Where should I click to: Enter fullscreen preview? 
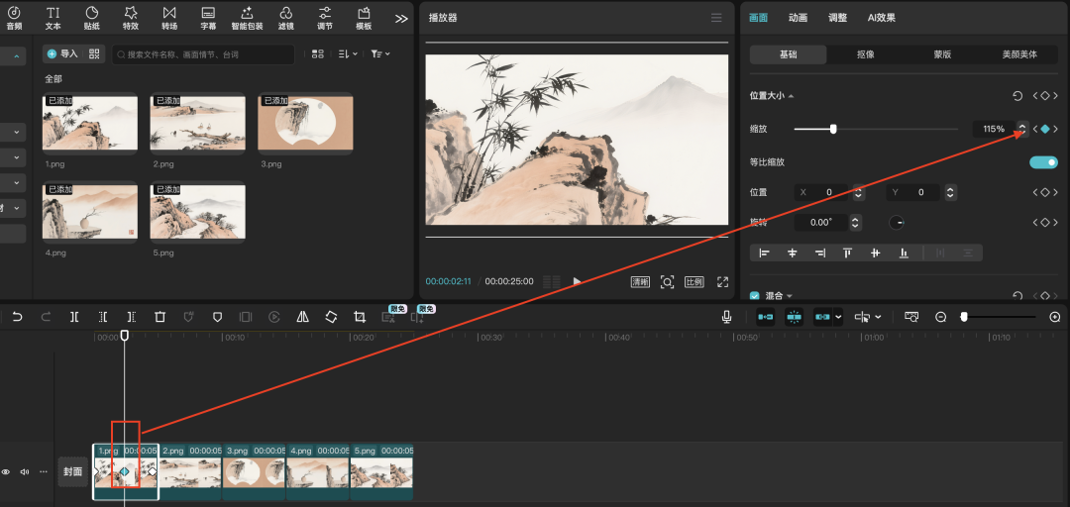pos(722,282)
